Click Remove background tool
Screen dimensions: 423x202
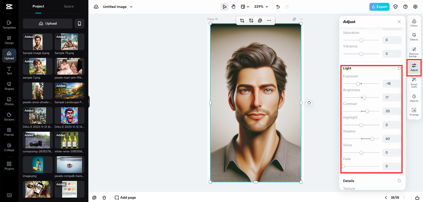click(x=414, y=52)
